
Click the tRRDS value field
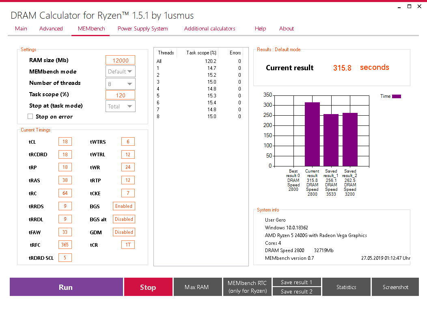pos(65,206)
